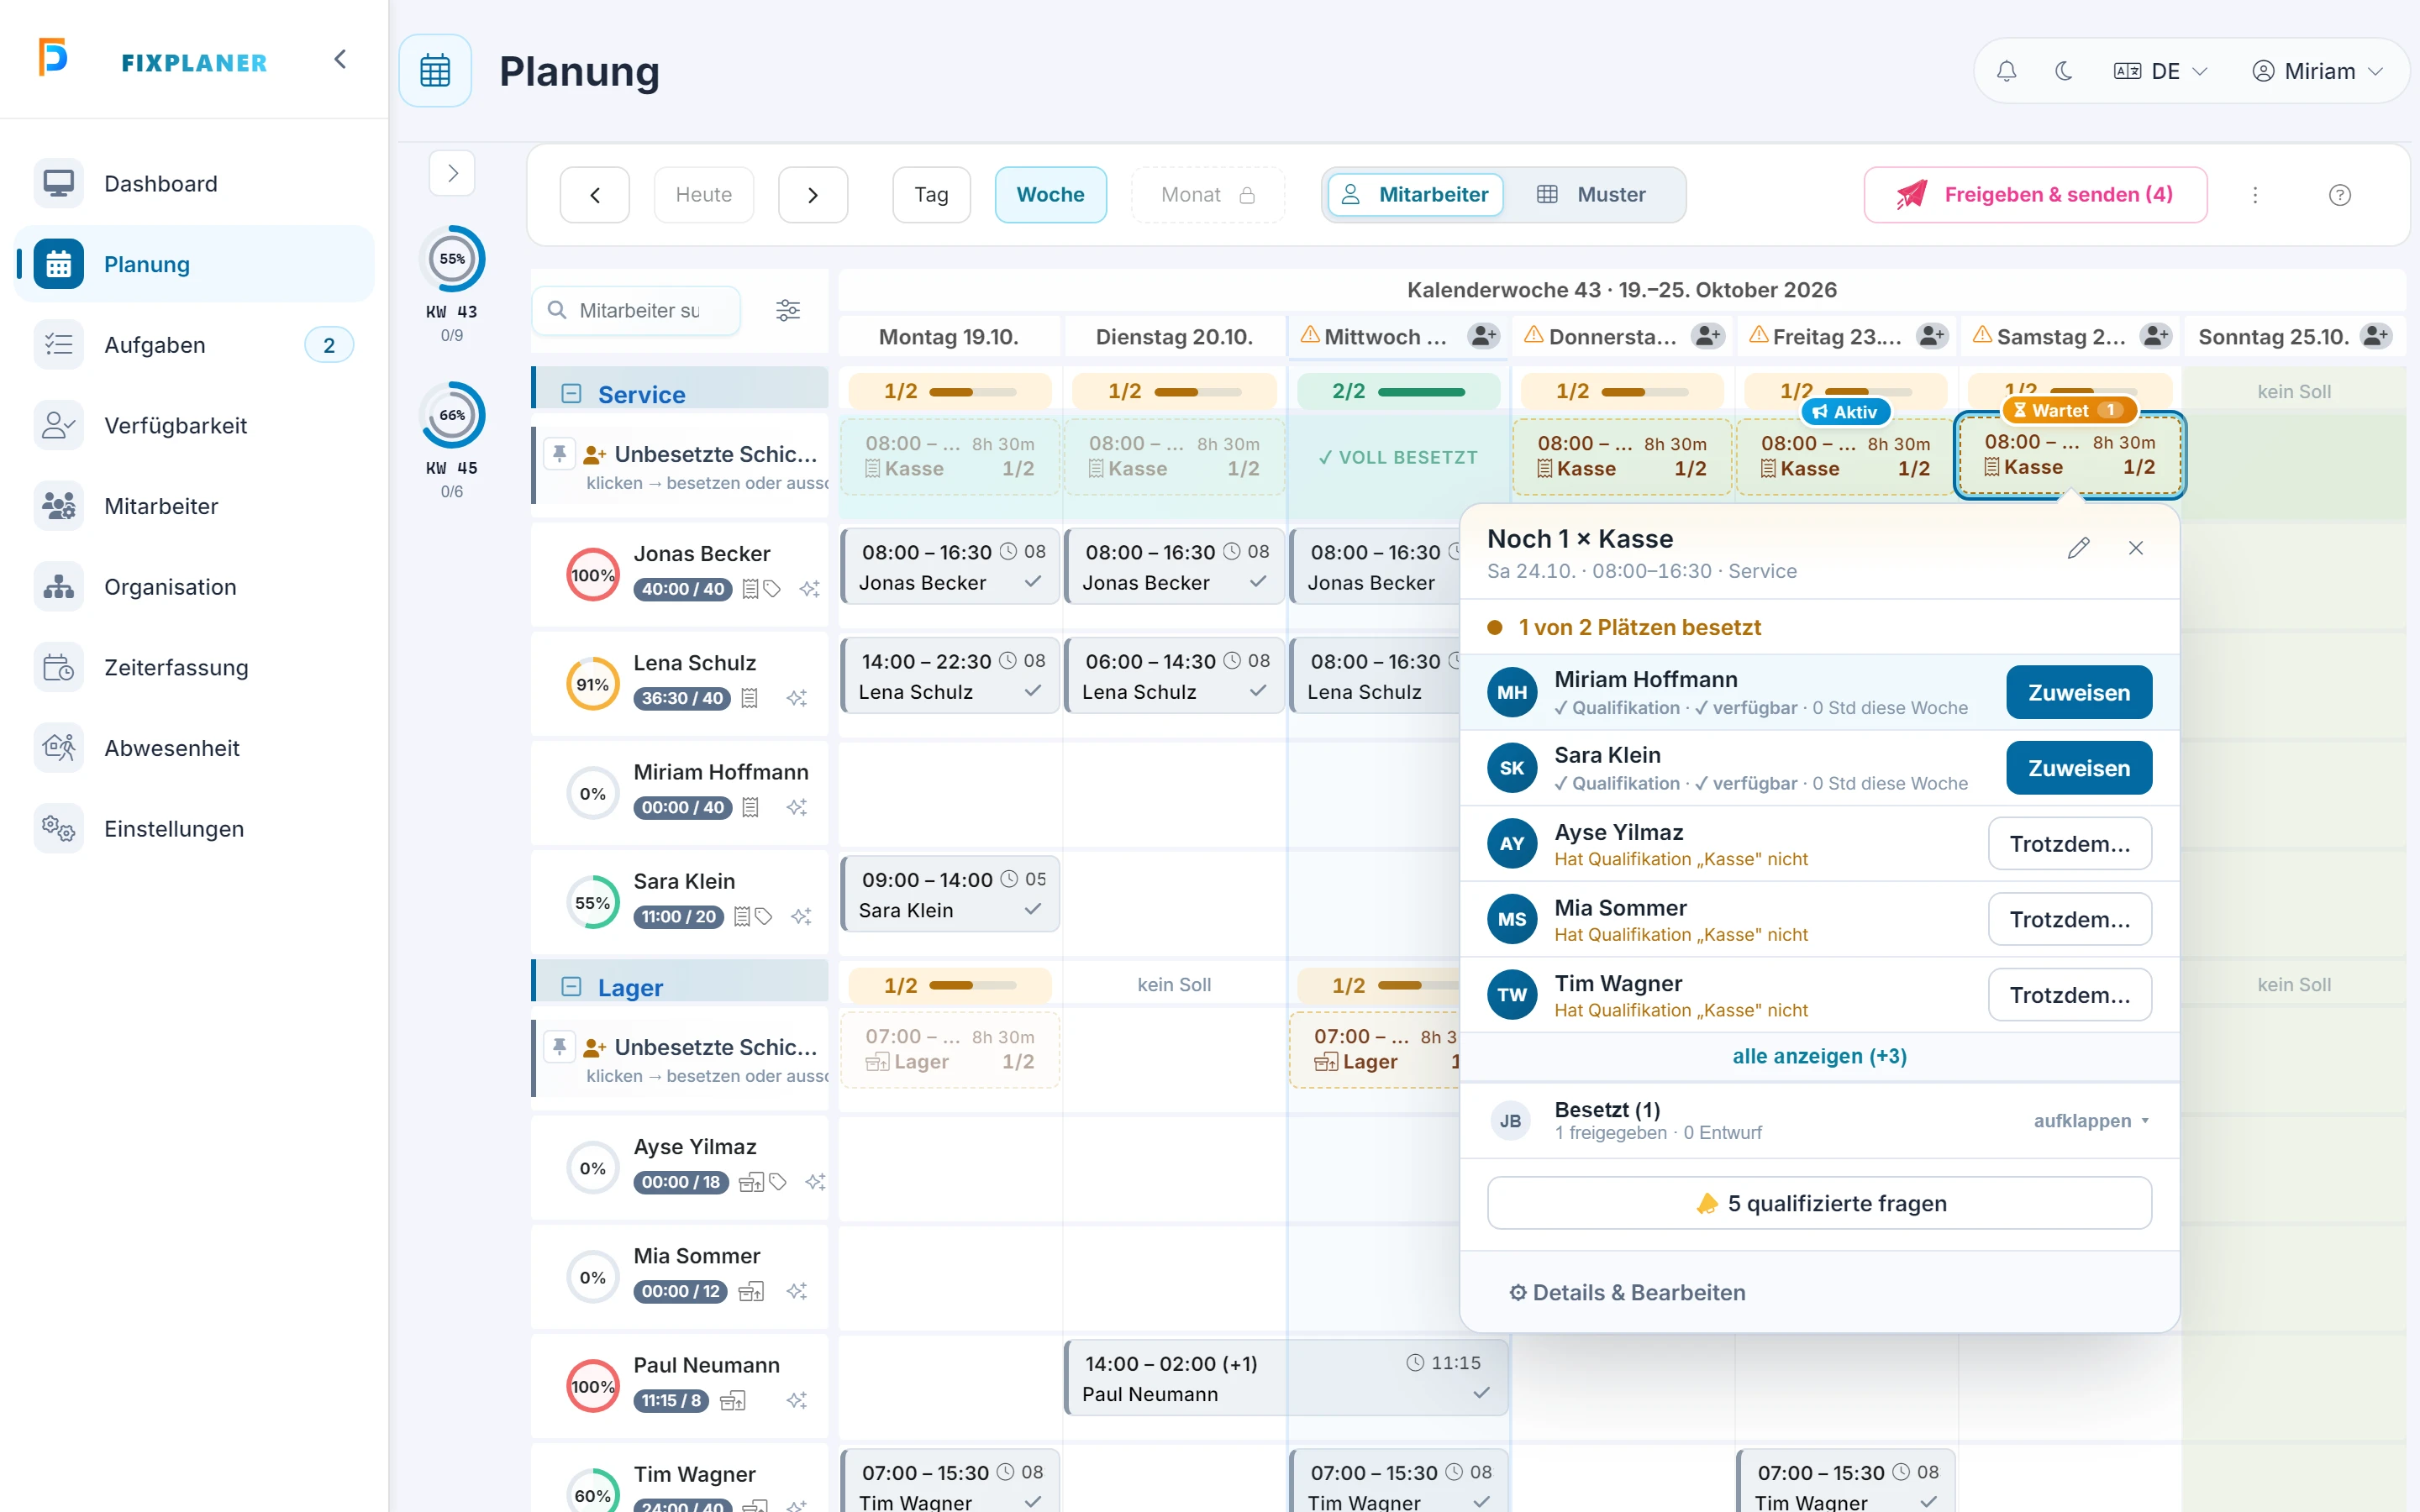Switch to Mitarbeiter view toggle
This screenshot has height=1512, width=2420.
pyautogui.click(x=1415, y=195)
